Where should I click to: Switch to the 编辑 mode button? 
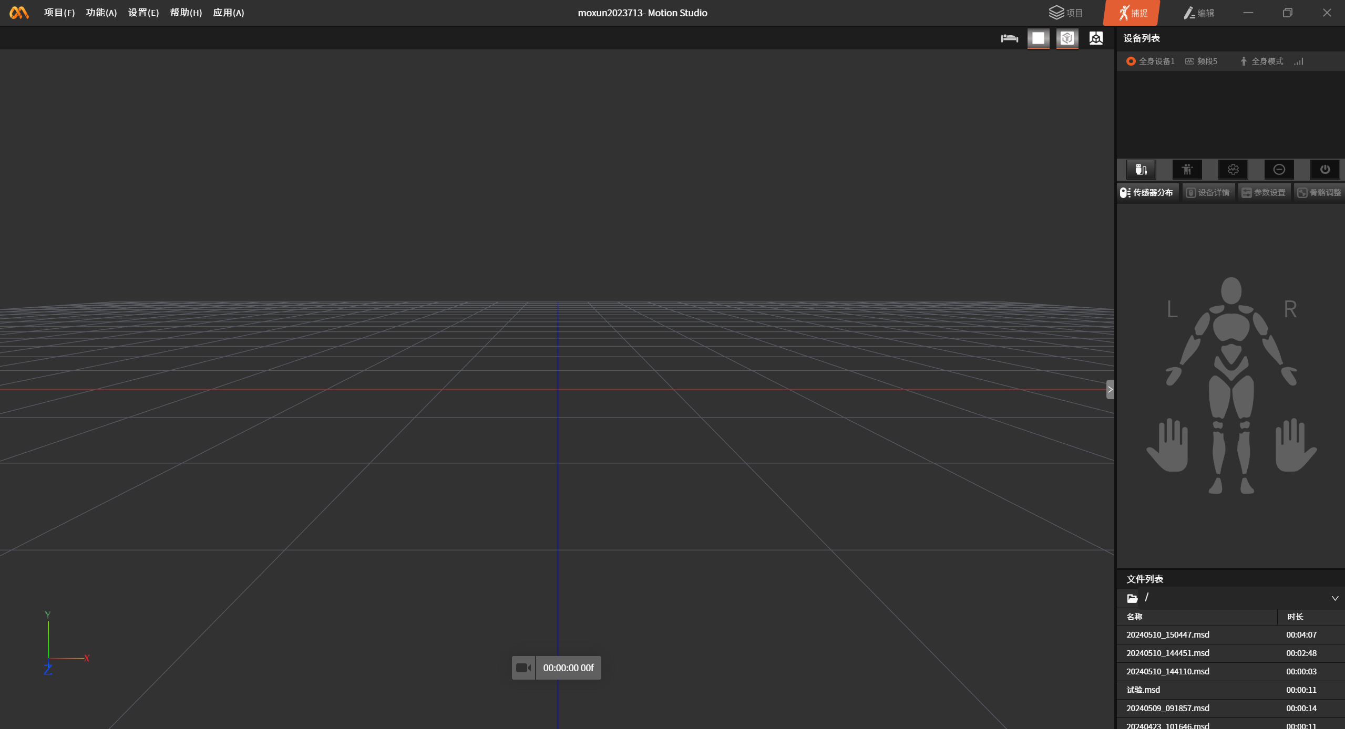pyautogui.click(x=1199, y=13)
